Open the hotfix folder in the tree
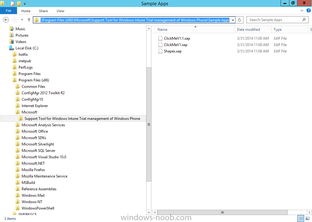This screenshot has height=222, width=312. [23, 55]
